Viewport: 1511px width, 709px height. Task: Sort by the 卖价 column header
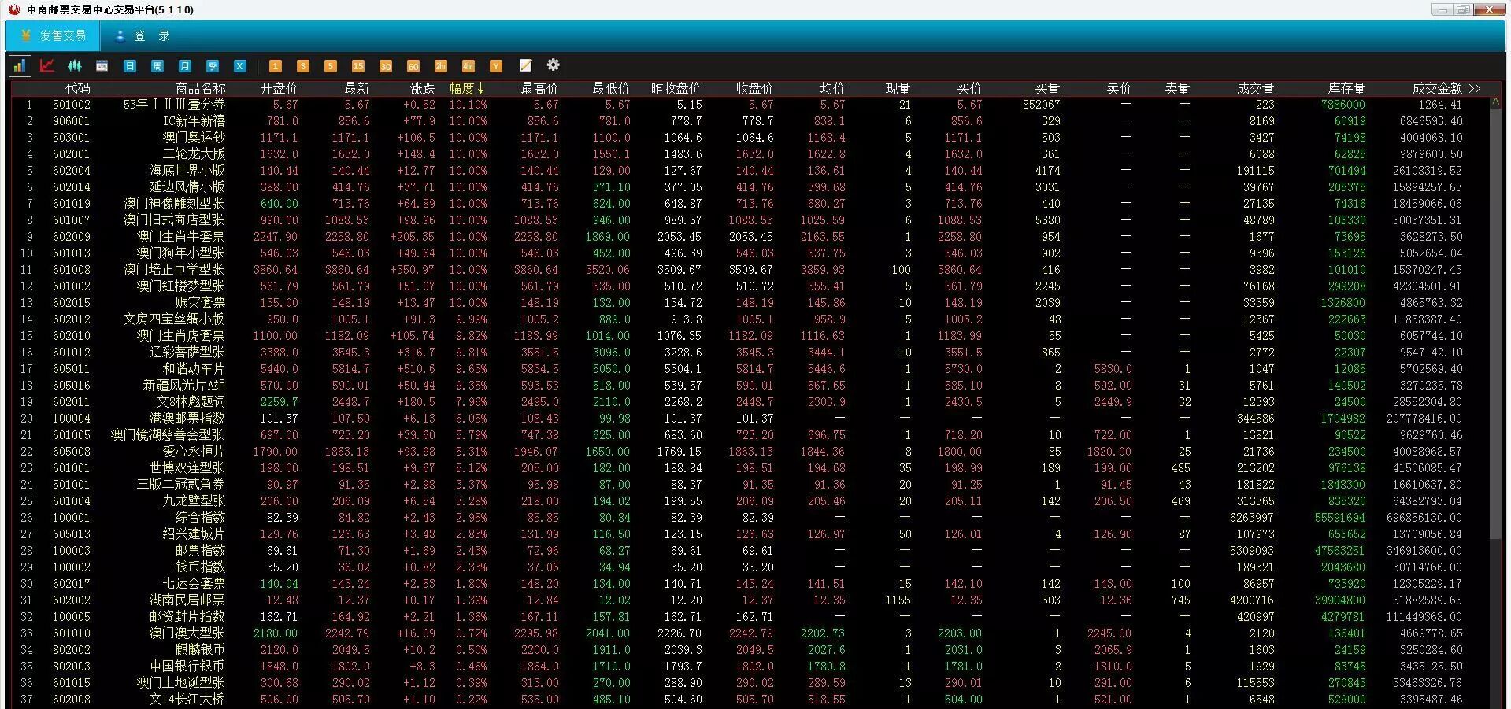[x=1119, y=88]
